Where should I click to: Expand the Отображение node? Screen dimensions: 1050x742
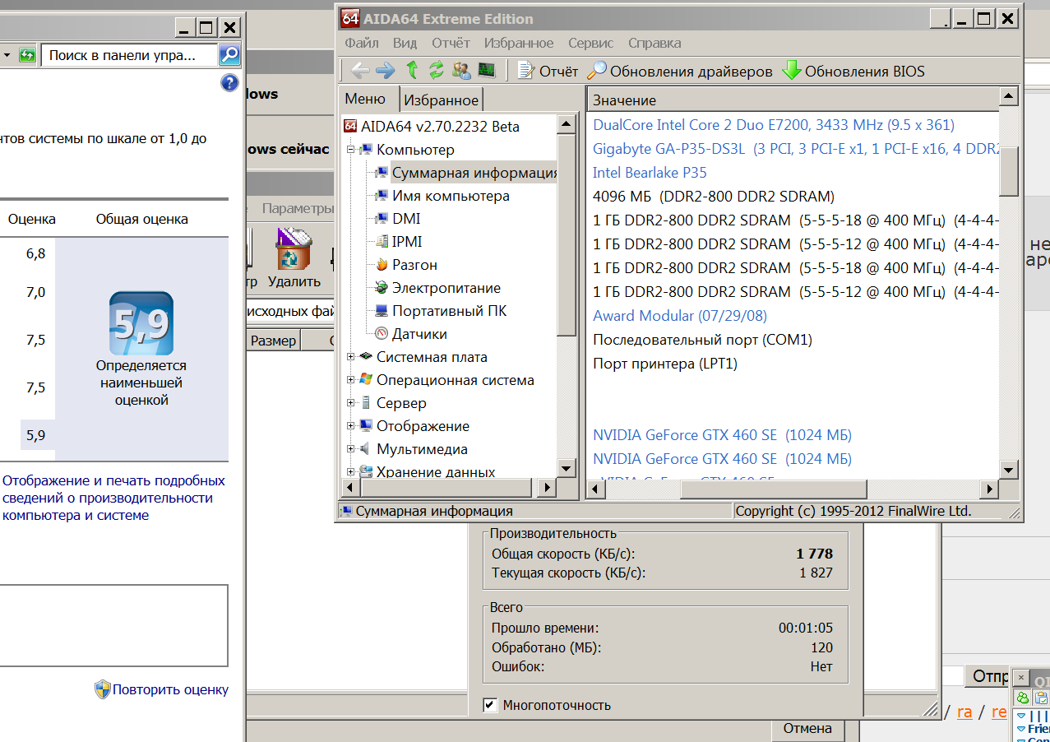(x=351, y=426)
